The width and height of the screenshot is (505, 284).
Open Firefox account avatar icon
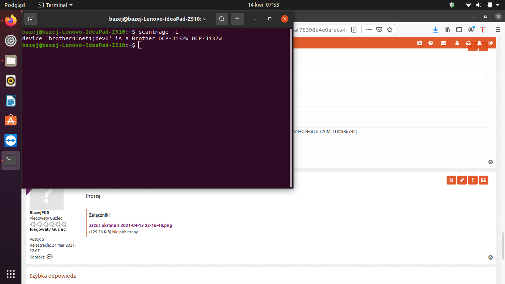point(471,30)
